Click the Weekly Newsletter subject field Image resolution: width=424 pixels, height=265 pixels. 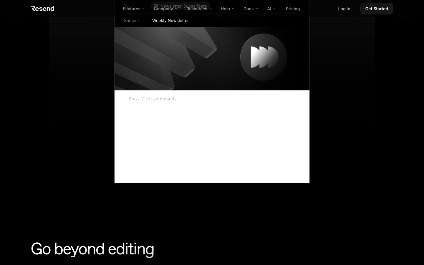pyautogui.click(x=170, y=21)
